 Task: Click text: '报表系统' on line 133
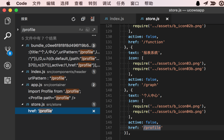[x=145, y=53]
